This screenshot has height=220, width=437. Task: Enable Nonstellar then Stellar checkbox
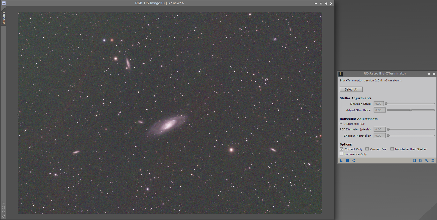coord(392,149)
